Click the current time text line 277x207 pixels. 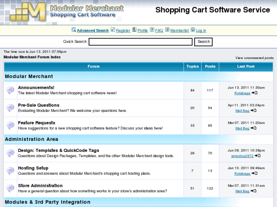[35, 52]
